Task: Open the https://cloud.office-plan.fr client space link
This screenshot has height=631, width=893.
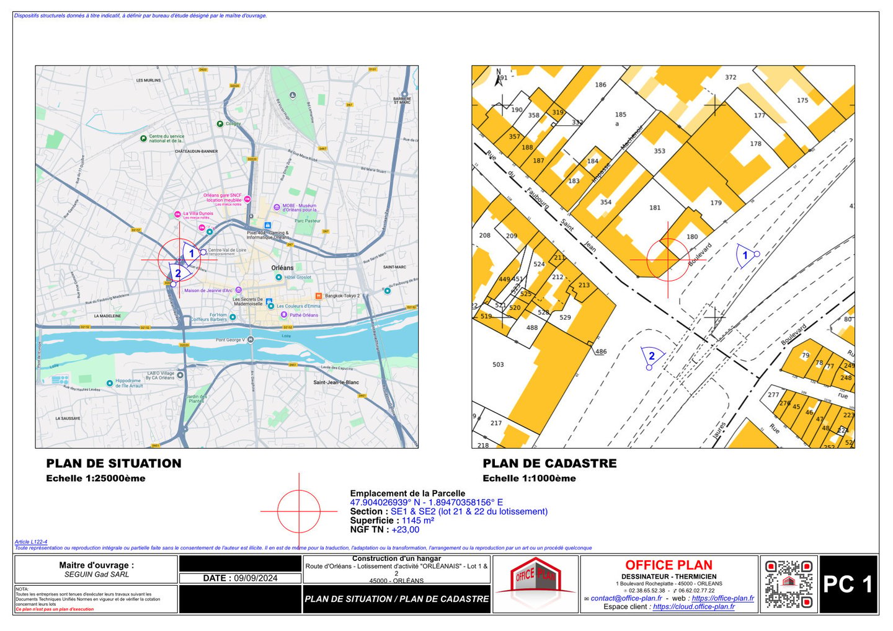Action: [x=693, y=607]
